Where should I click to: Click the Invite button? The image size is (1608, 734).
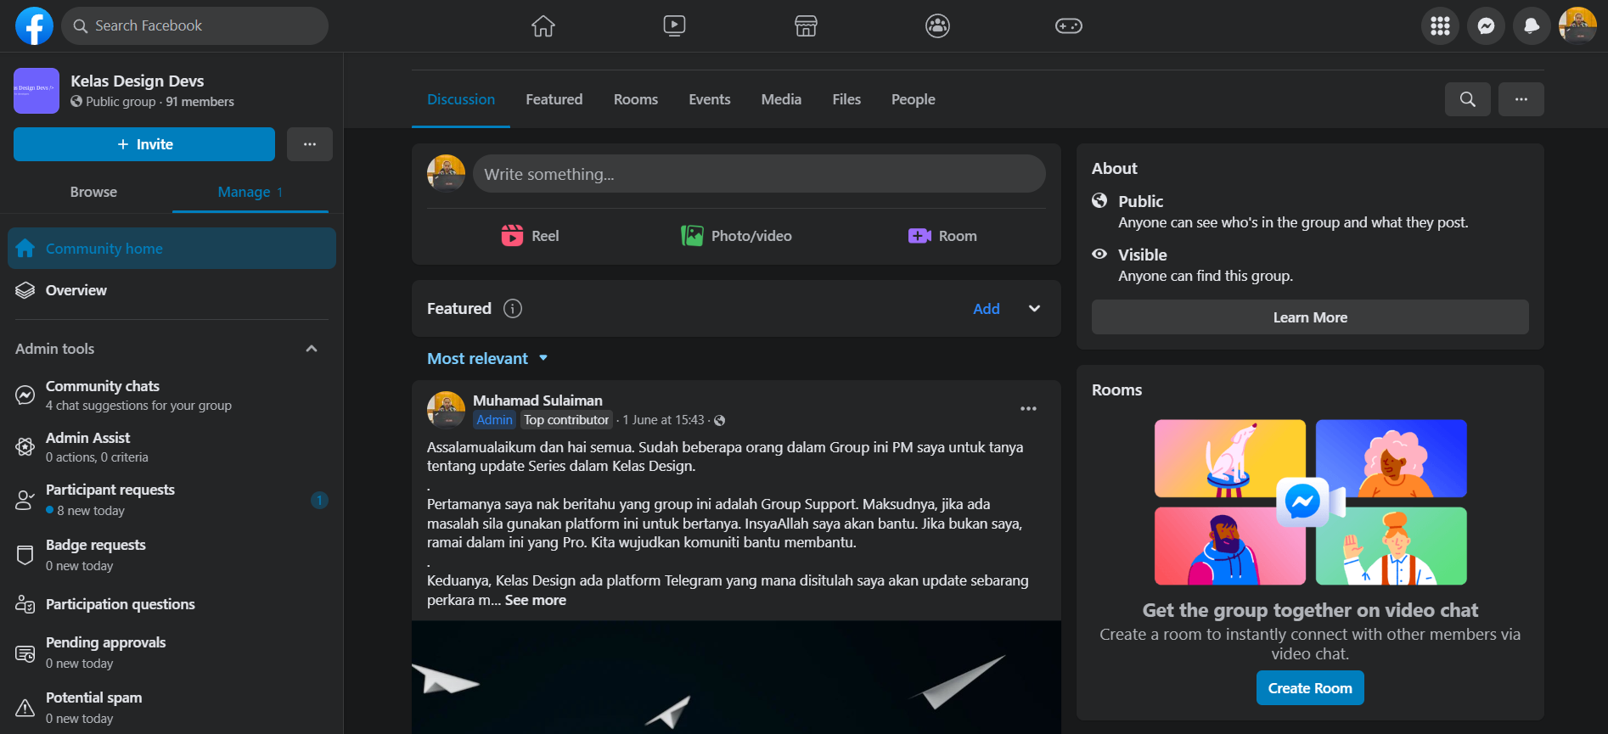click(144, 144)
